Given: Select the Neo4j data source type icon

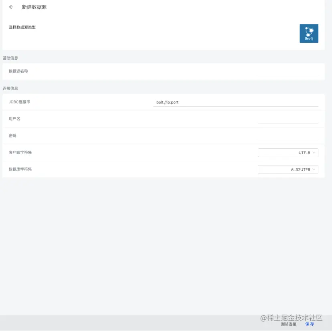Looking at the screenshot, I should click(309, 34).
